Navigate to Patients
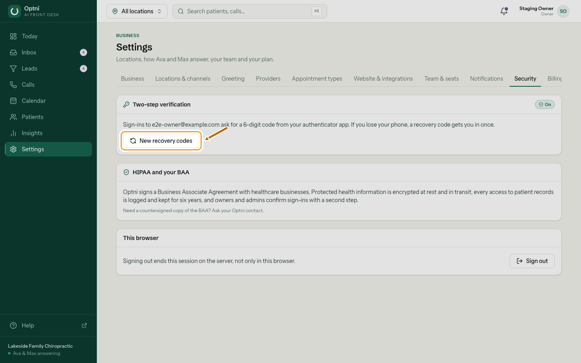The height and width of the screenshot is (363, 581). [x=48, y=117]
